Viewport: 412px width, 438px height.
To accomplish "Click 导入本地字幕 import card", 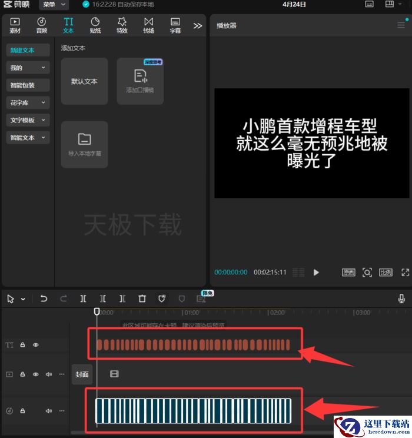I will (x=85, y=144).
